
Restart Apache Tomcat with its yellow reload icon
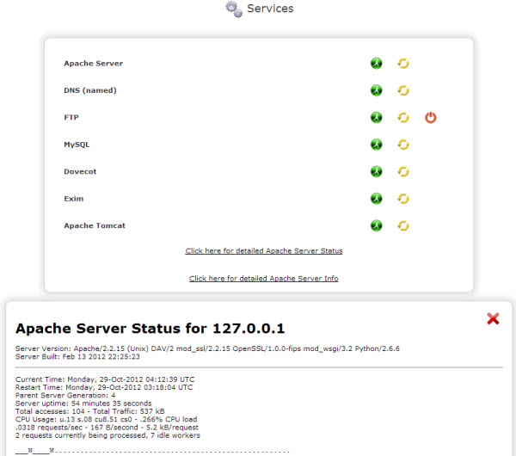(403, 225)
